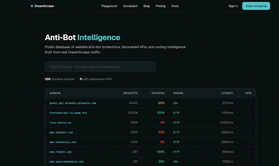Select the 281 requests value
The width and height of the screenshot is (279, 166).
135,161
